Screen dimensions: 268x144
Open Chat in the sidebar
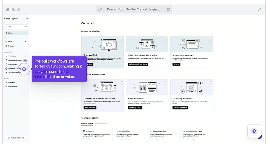10,42
